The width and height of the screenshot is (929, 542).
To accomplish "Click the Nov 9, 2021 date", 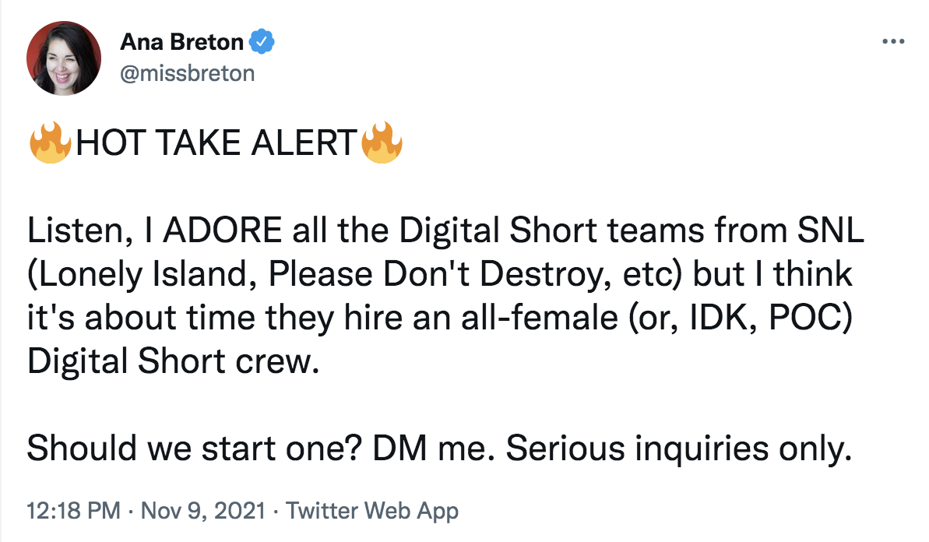I will pos(202,511).
